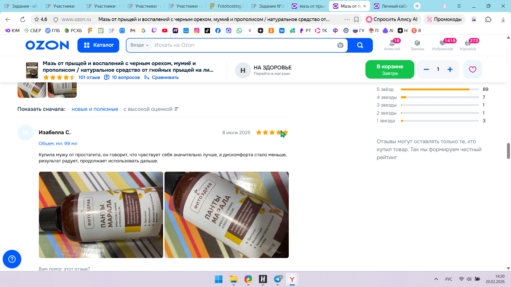The height and width of the screenshot is (287, 511).
Task: Reload the page with refresh icon
Action: (x=23, y=19)
